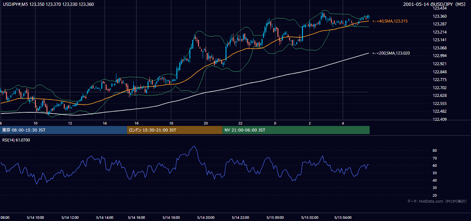Click price axis value 122.555

pos(439,104)
